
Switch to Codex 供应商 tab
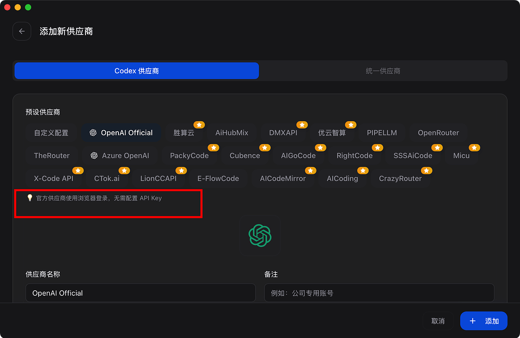(137, 71)
